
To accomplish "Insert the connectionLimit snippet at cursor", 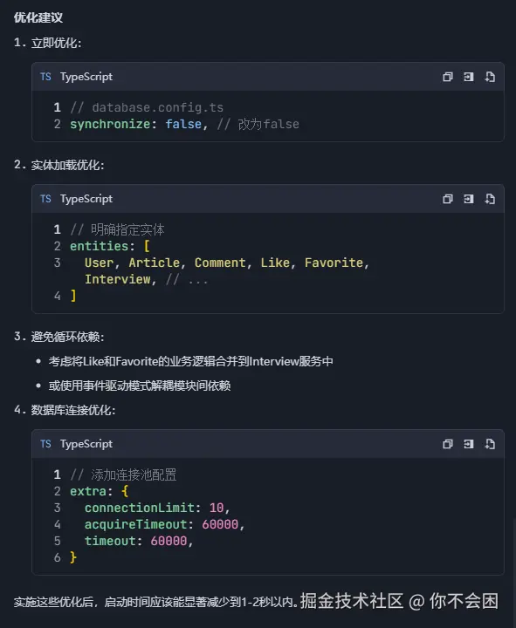I will 468,444.
